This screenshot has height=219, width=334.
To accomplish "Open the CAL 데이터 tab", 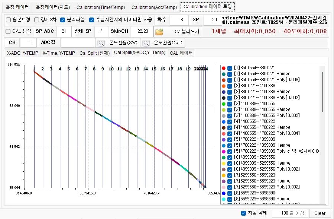I will (181, 53).
